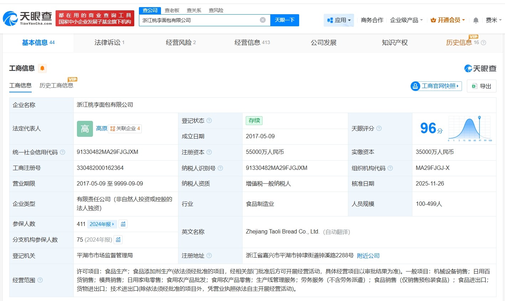This screenshot has width=505, height=301.
Task: Open notifications via the bell icon
Action: pos(475,20)
